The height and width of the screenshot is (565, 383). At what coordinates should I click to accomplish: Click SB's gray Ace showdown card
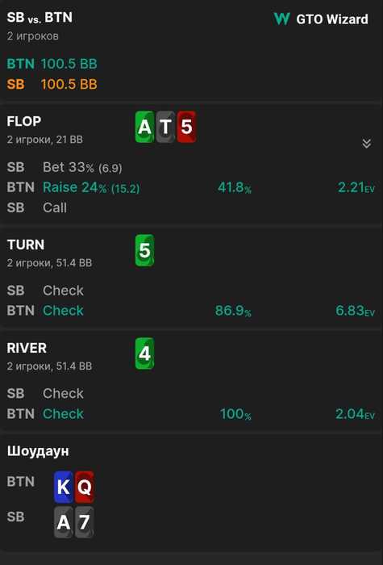[64, 522]
